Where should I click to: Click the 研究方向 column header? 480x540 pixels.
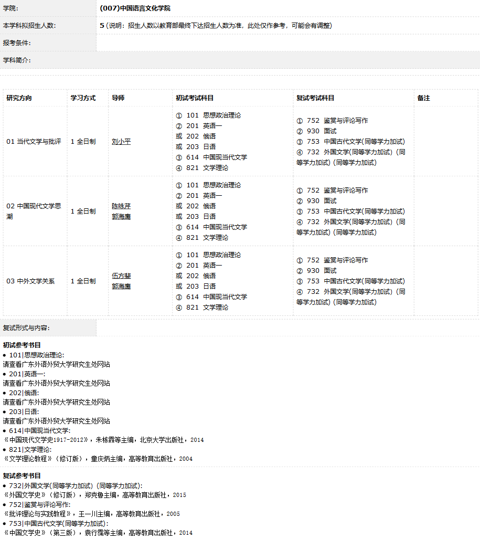(19, 98)
